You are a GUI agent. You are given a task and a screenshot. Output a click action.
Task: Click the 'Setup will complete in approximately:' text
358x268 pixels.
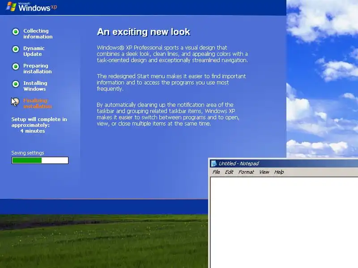39,122
